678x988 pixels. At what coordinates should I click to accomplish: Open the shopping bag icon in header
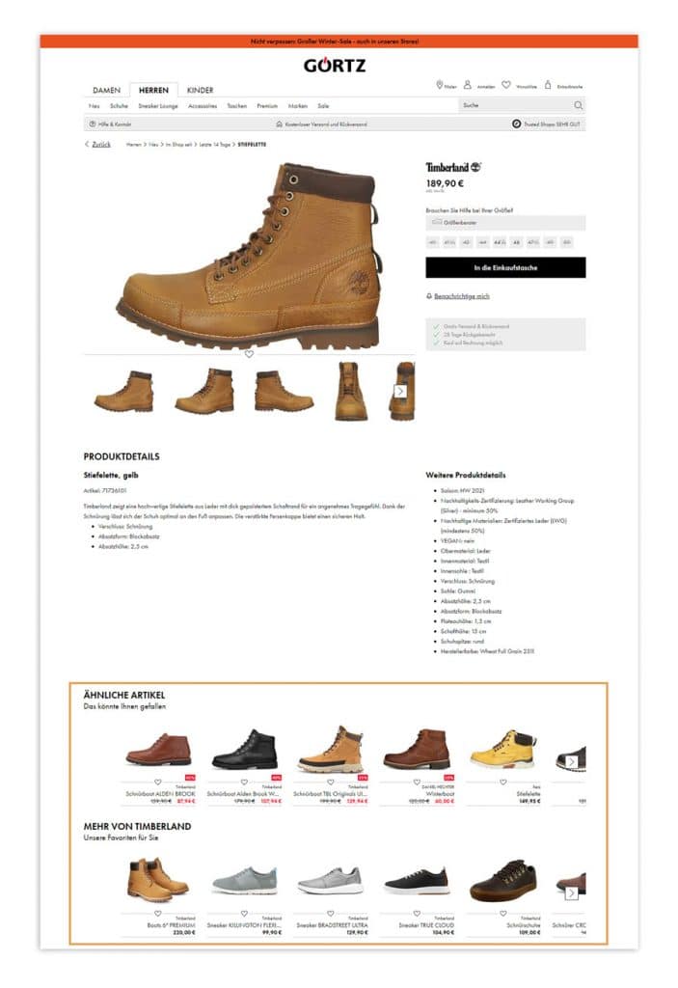click(548, 85)
